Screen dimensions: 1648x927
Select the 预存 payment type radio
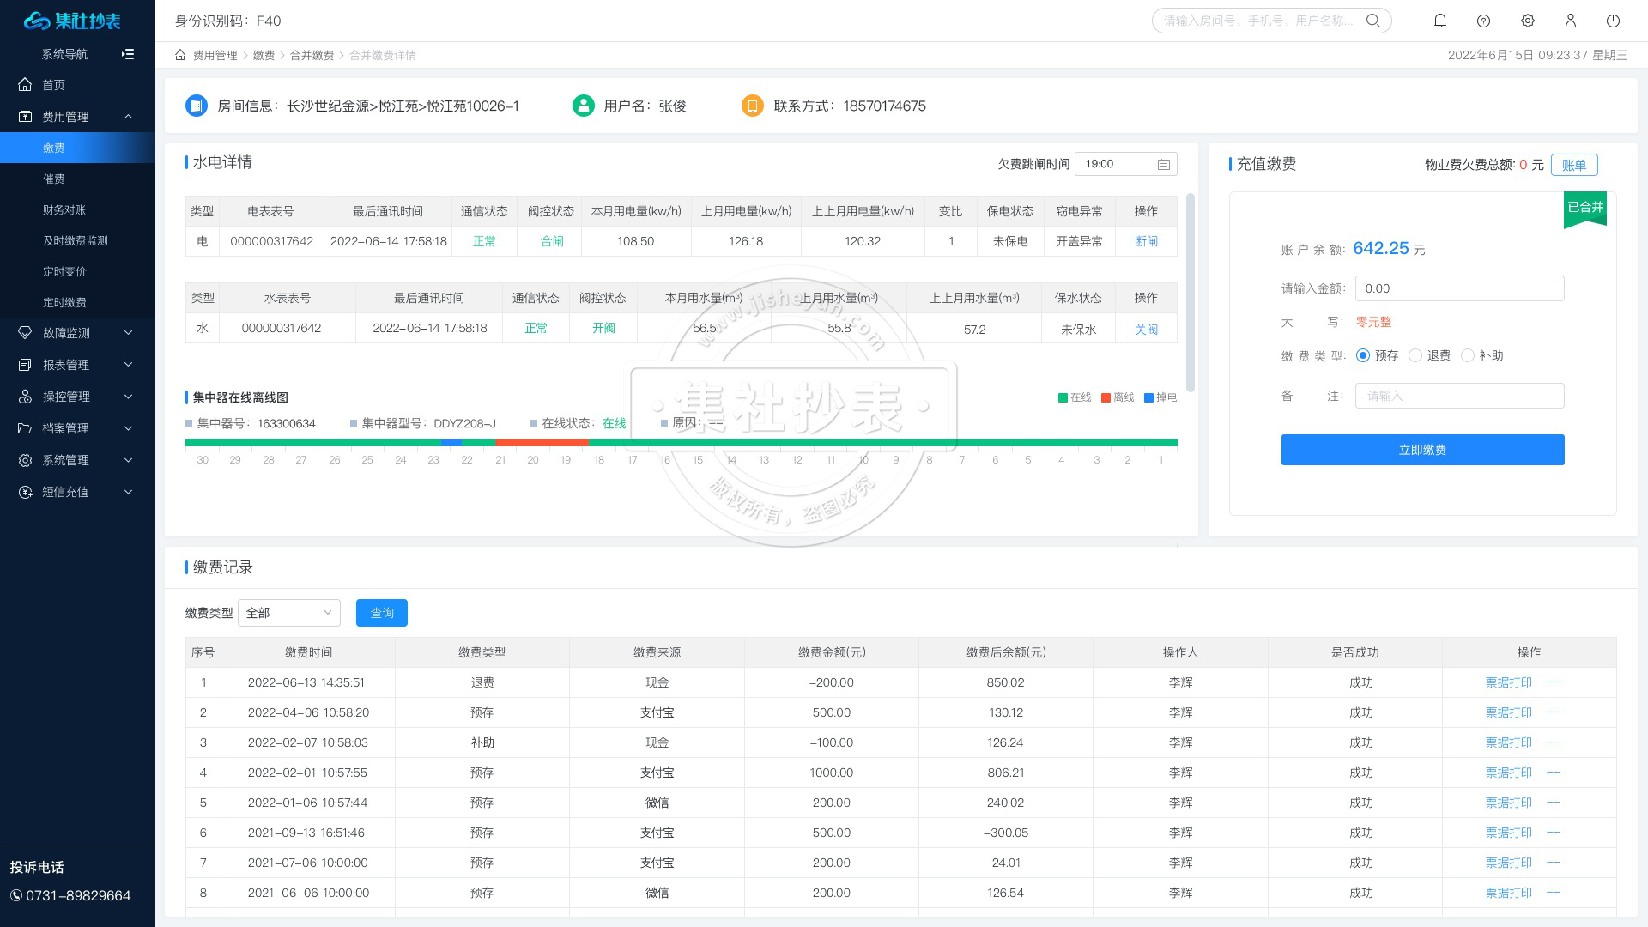click(1363, 355)
